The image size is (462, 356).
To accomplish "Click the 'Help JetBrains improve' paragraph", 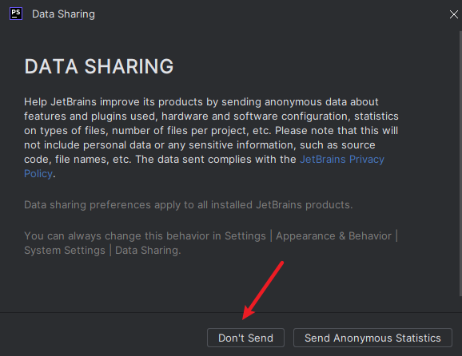I will (211, 138).
